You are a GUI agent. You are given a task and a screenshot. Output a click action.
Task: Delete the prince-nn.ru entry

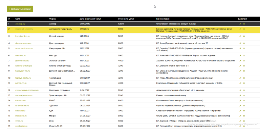(244, 83)
